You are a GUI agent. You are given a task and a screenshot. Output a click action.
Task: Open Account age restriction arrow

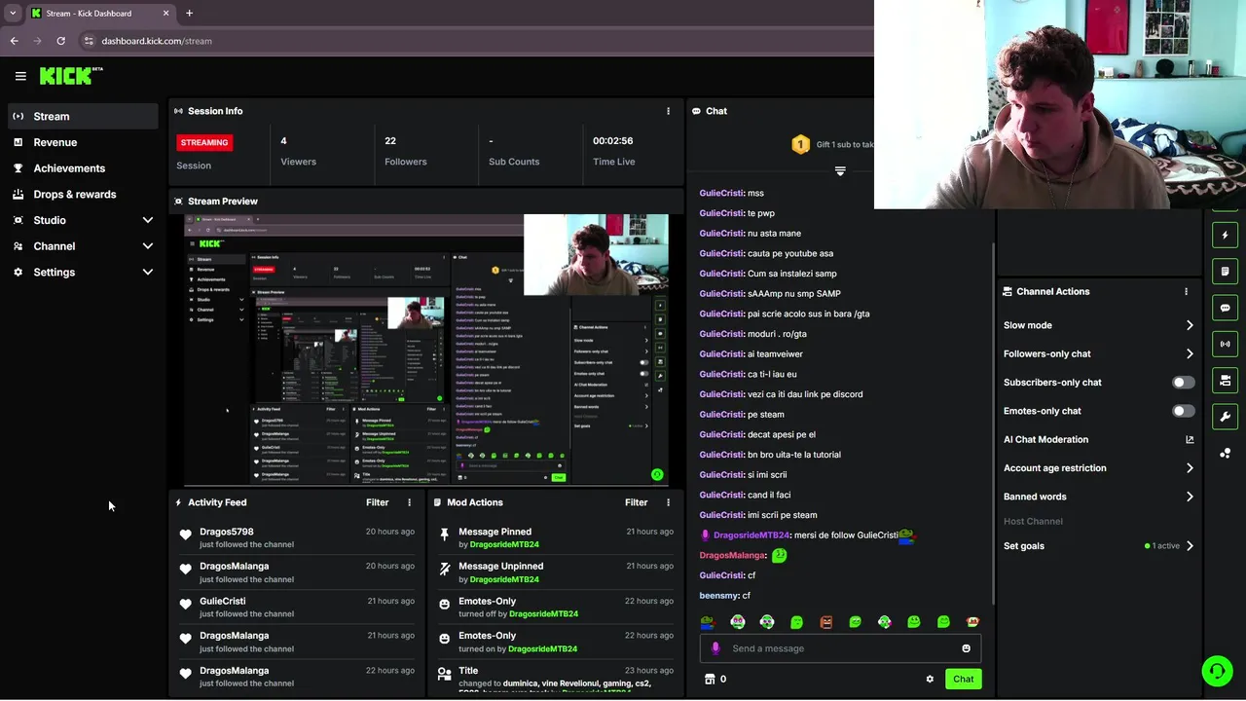click(x=1189, y=468)
